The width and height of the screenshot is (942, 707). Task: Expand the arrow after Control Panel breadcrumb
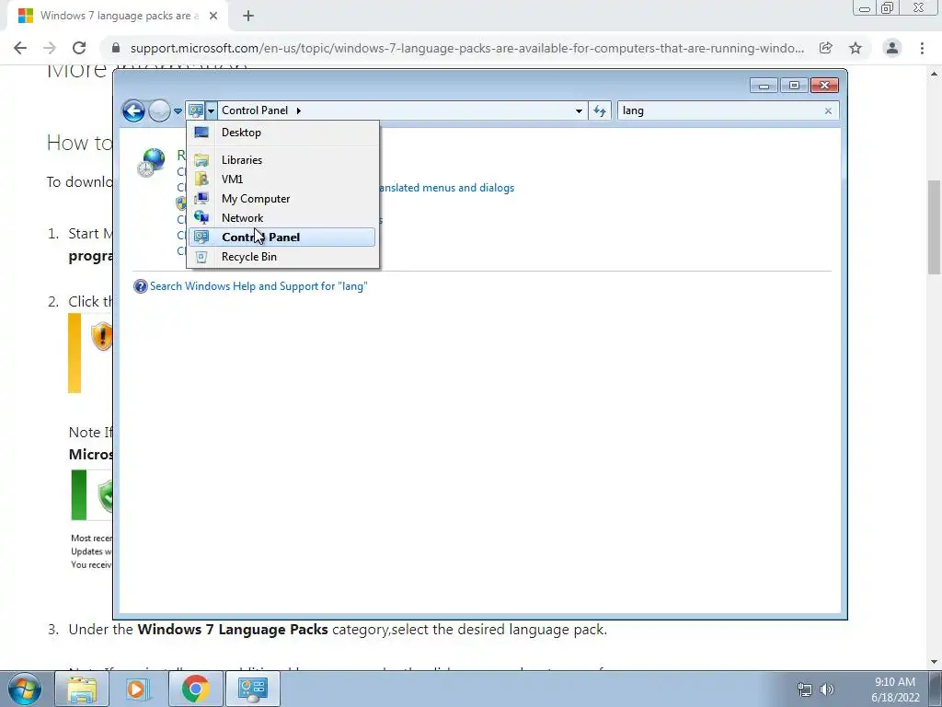click(x=299, y=110)
